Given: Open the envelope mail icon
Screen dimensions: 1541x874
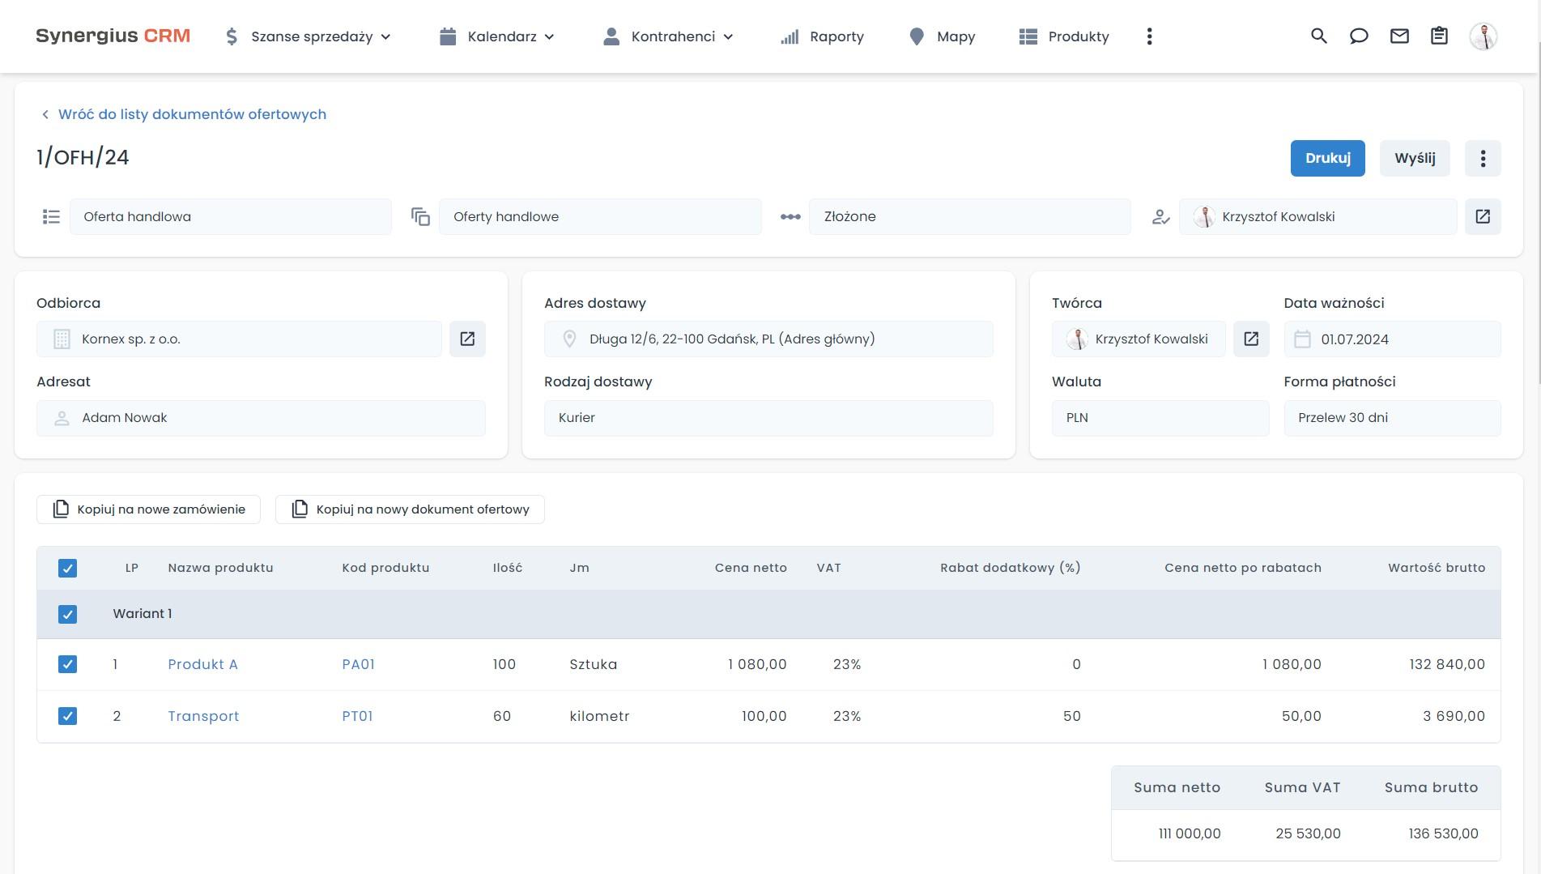Looking at the screenshot, I should pyautogui.click(x=1398, y=36).
